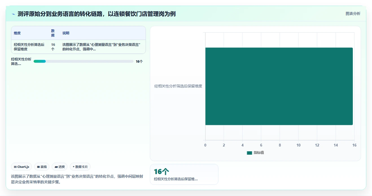This screenshot has width=372, height=196.
Task: Click the 说明 column header
Action: pos(66,33)
